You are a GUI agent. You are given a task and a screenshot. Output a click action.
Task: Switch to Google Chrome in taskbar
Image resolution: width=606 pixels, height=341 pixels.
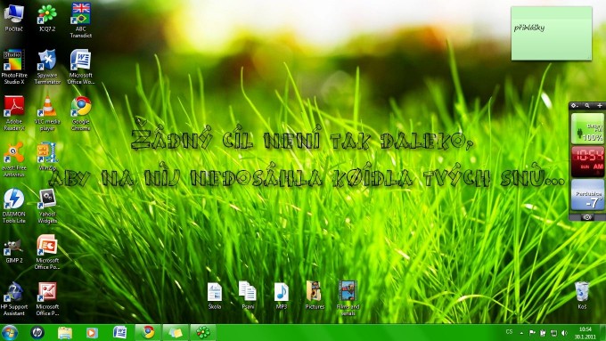(148, 332)
